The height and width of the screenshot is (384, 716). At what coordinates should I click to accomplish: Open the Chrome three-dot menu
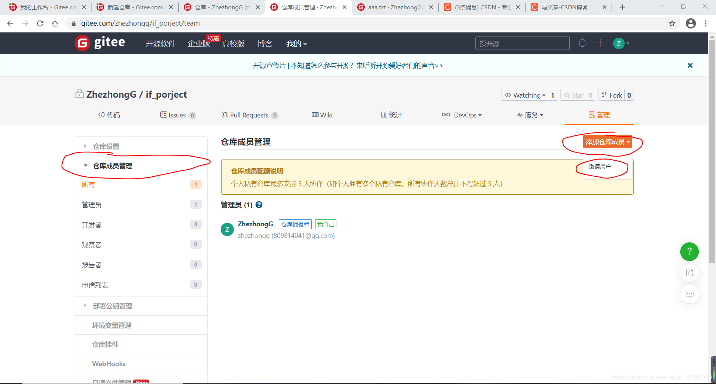706,23
